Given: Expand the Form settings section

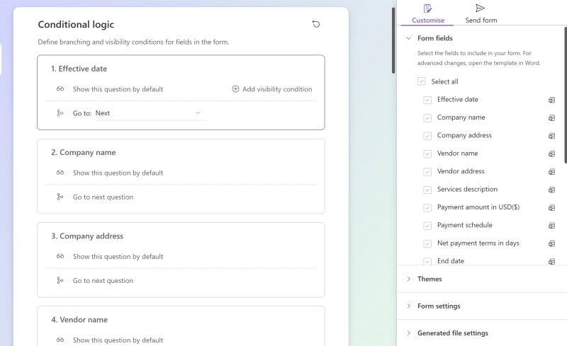Looking at the screenshot, I should [409, 306].
